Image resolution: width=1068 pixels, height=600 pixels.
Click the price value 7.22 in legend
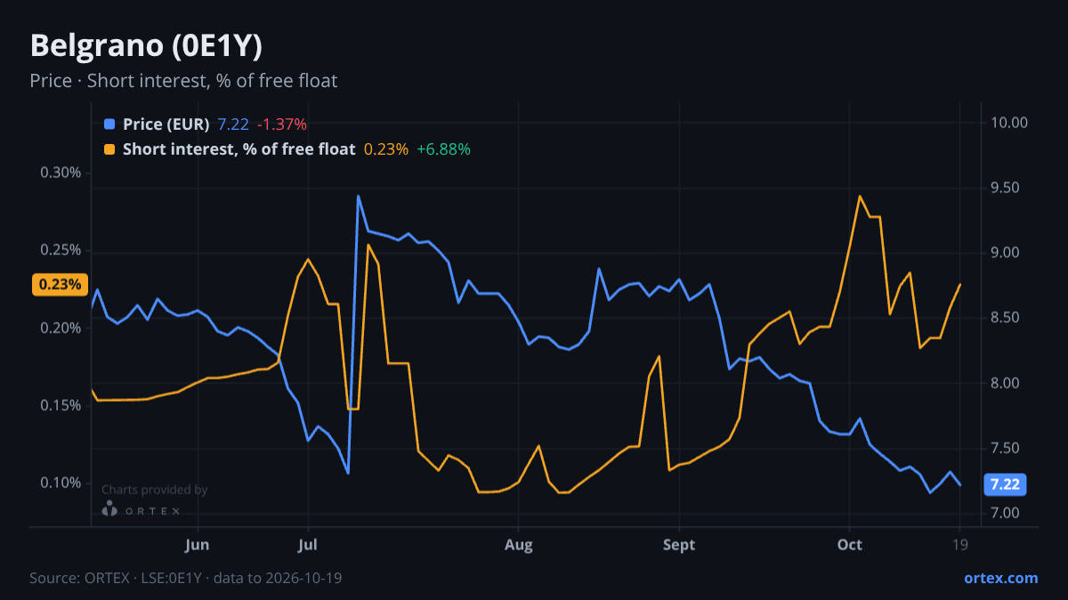click(233, 124)
